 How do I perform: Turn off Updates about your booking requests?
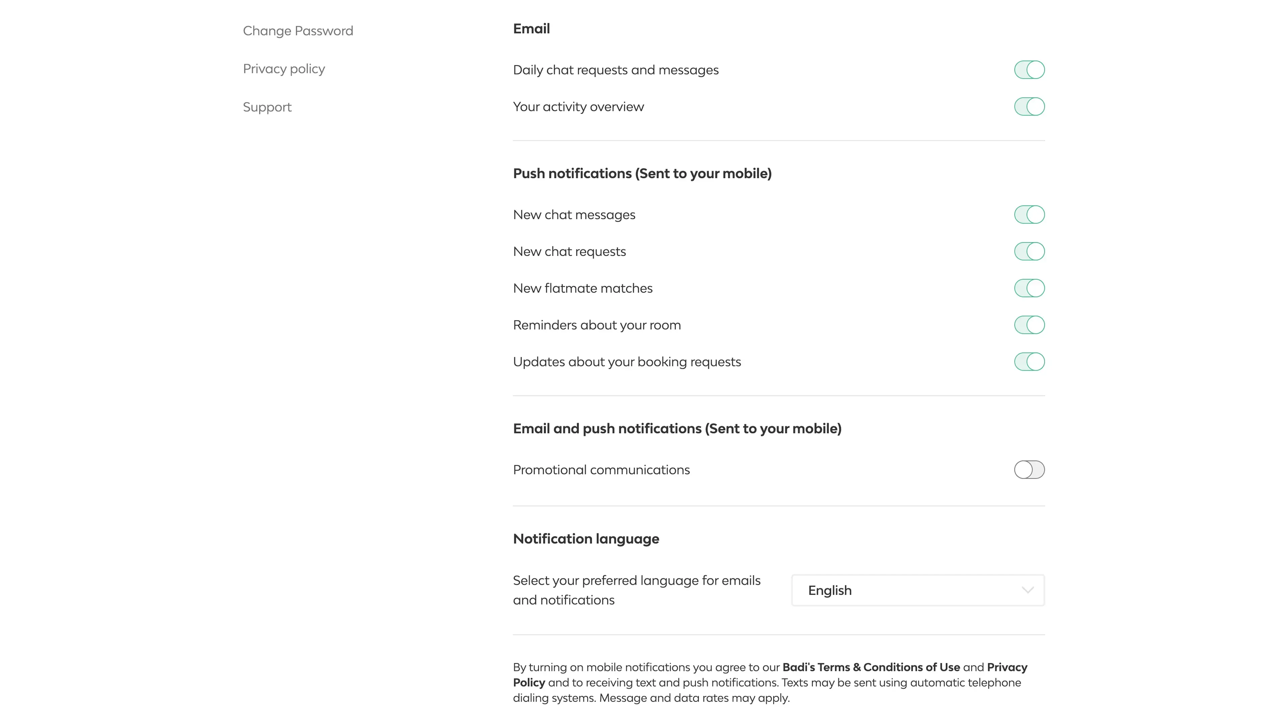(x=1029, y=362)
